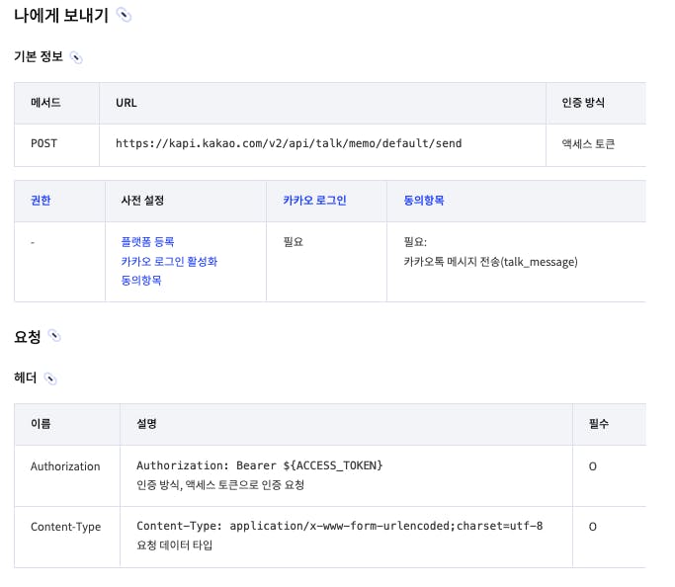The width and height of the screenshot is (675, 587).
Task: Follow the 플랫폼 등록 link
Action: (x=147, y=241)
